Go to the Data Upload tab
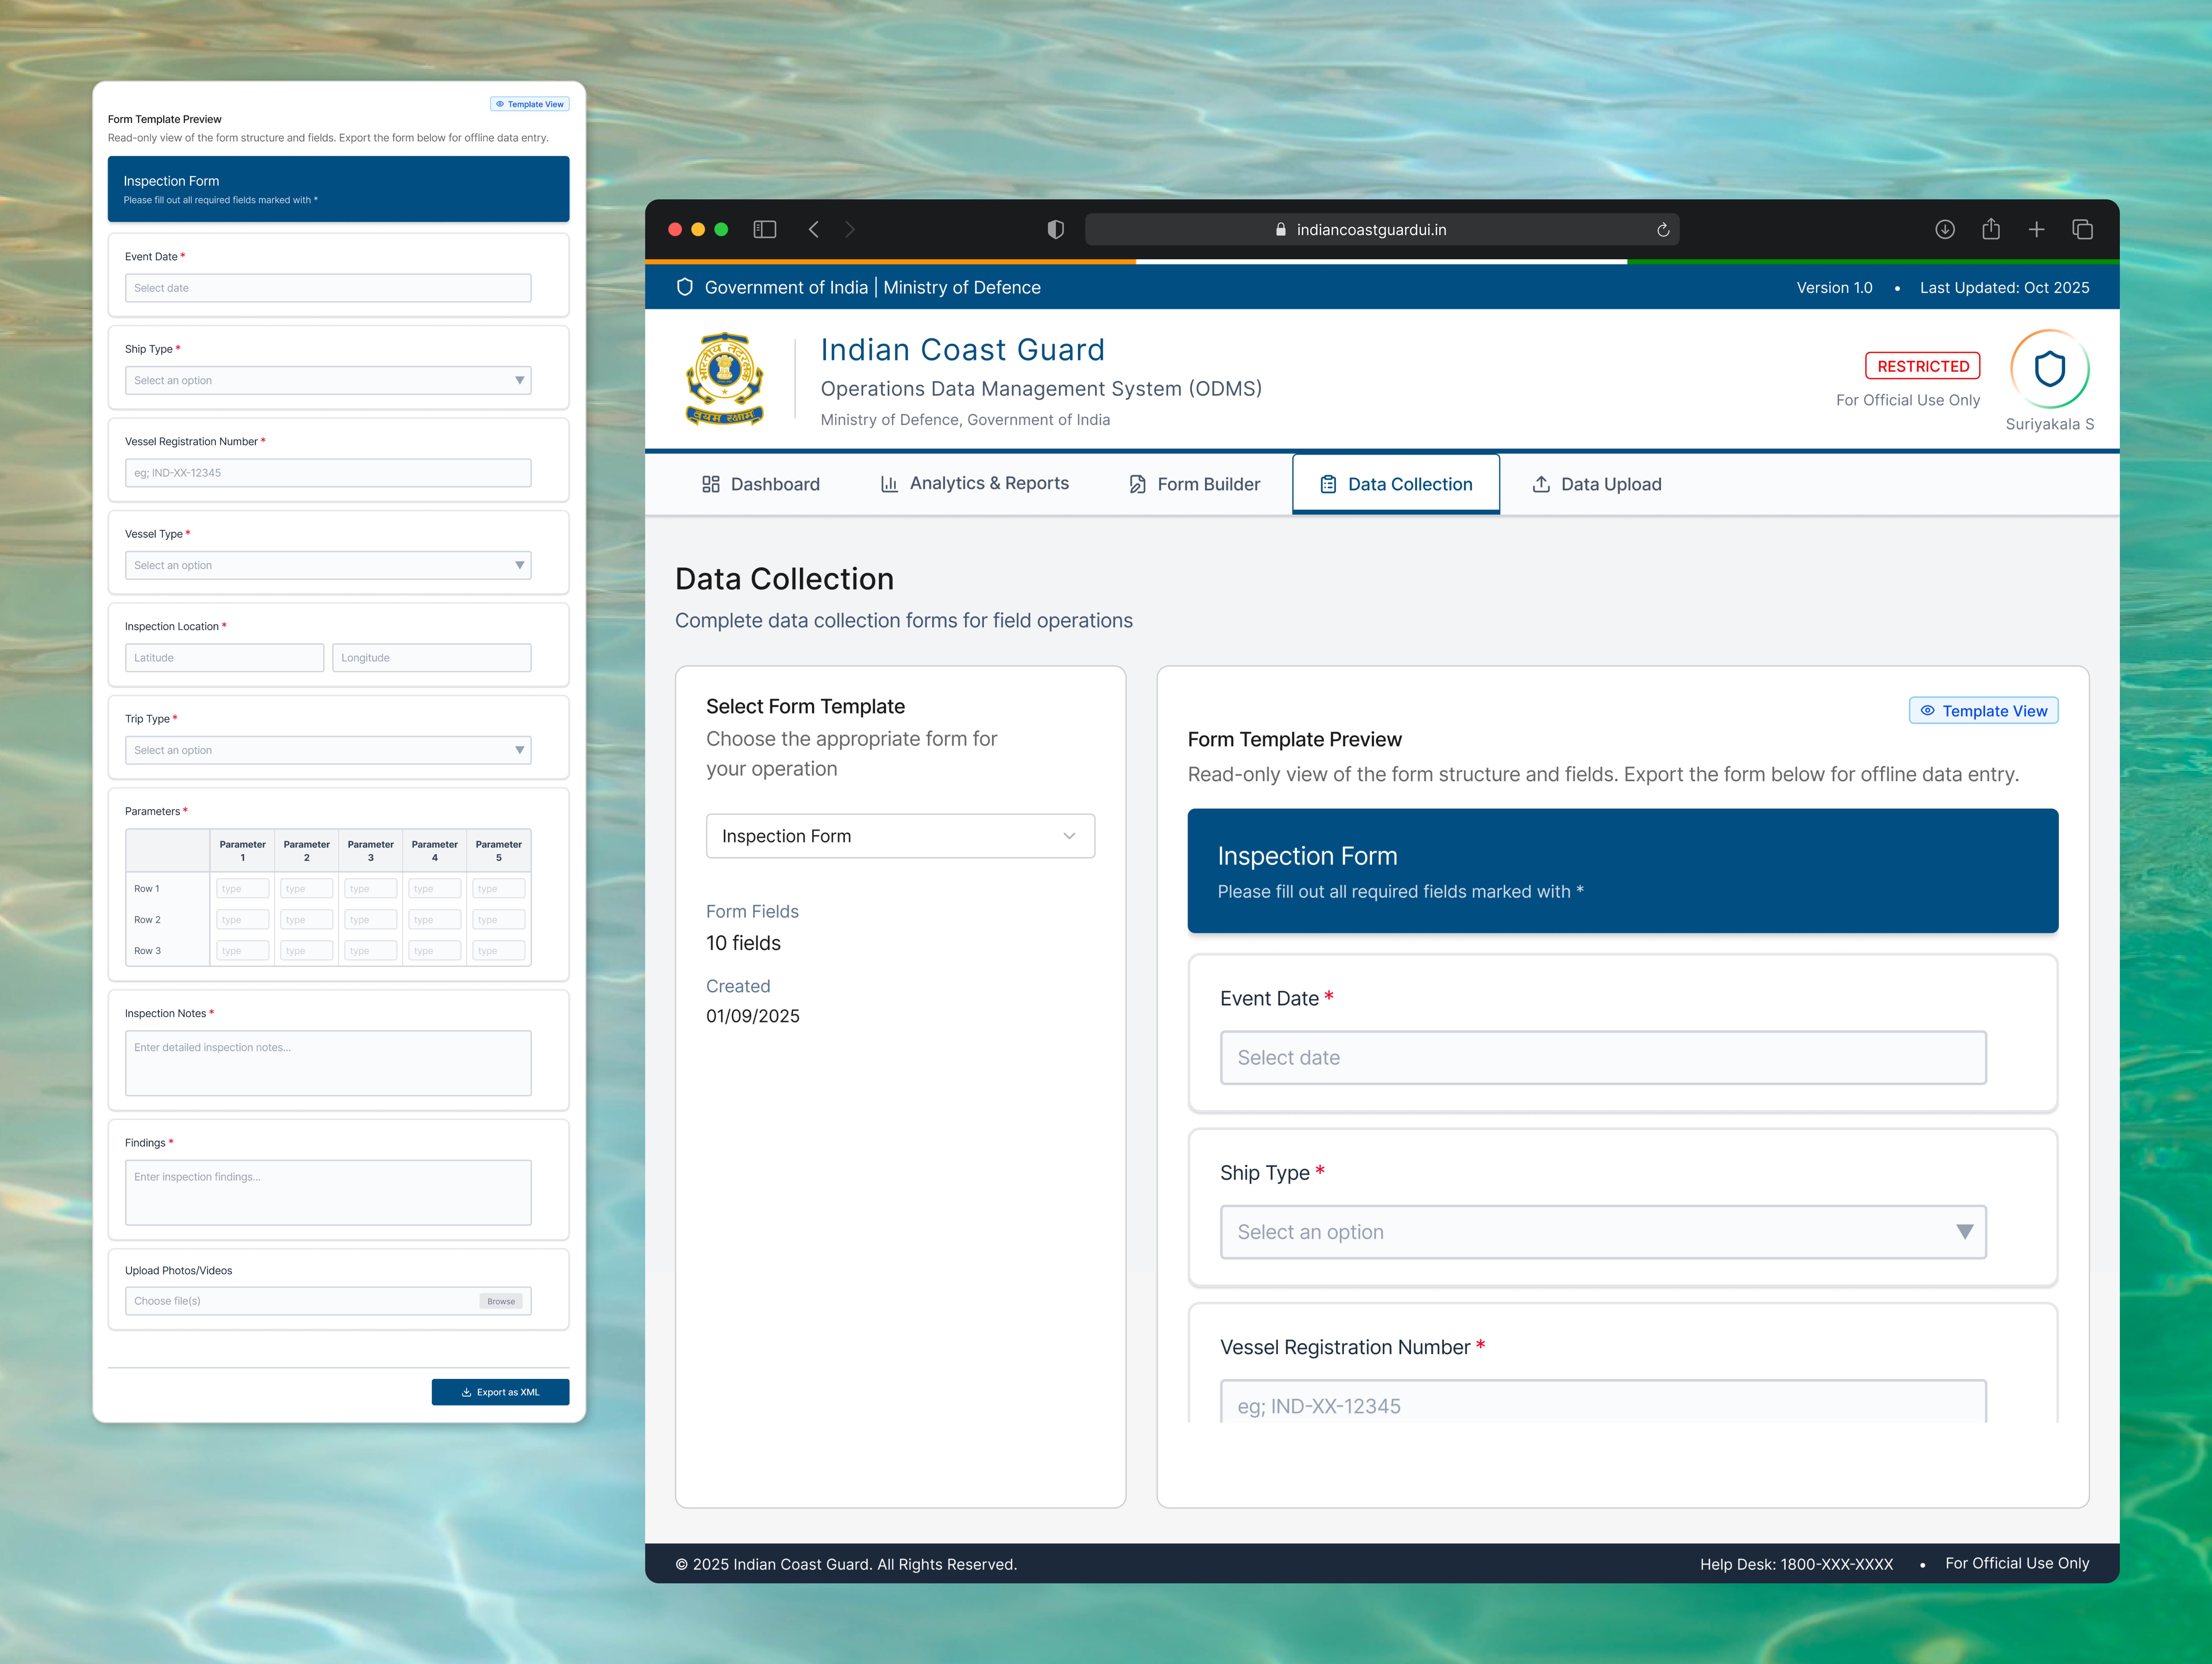Viewport: 2212px width, 1664px height. 1597,484
